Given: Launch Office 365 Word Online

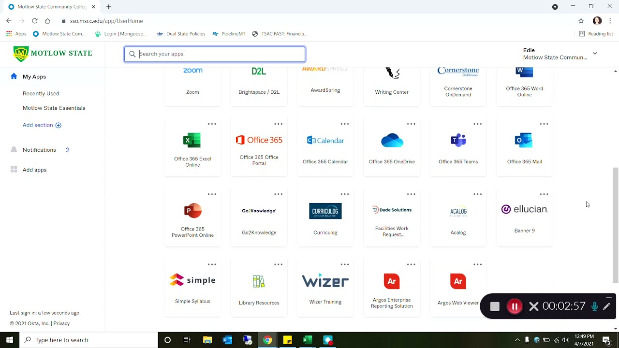Looking at the screenshot, I should (x=524, y=86).
